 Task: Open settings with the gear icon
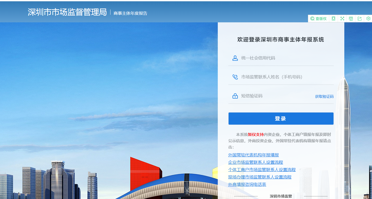pyautogui.click(x=368, y=18)
